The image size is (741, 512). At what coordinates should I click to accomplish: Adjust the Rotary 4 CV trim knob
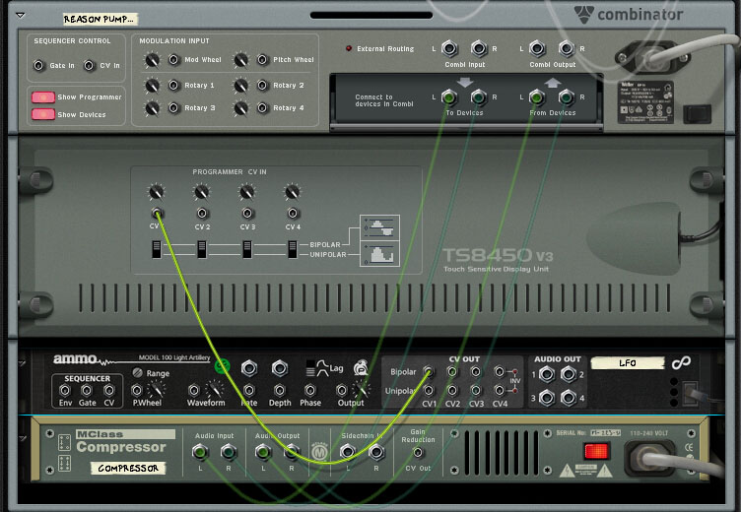(x=241, y=108)
